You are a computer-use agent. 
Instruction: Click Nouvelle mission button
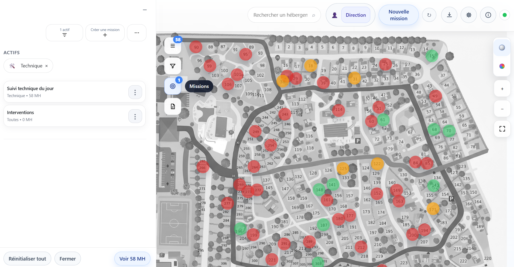pyautogui.click(x=399, y=15)
